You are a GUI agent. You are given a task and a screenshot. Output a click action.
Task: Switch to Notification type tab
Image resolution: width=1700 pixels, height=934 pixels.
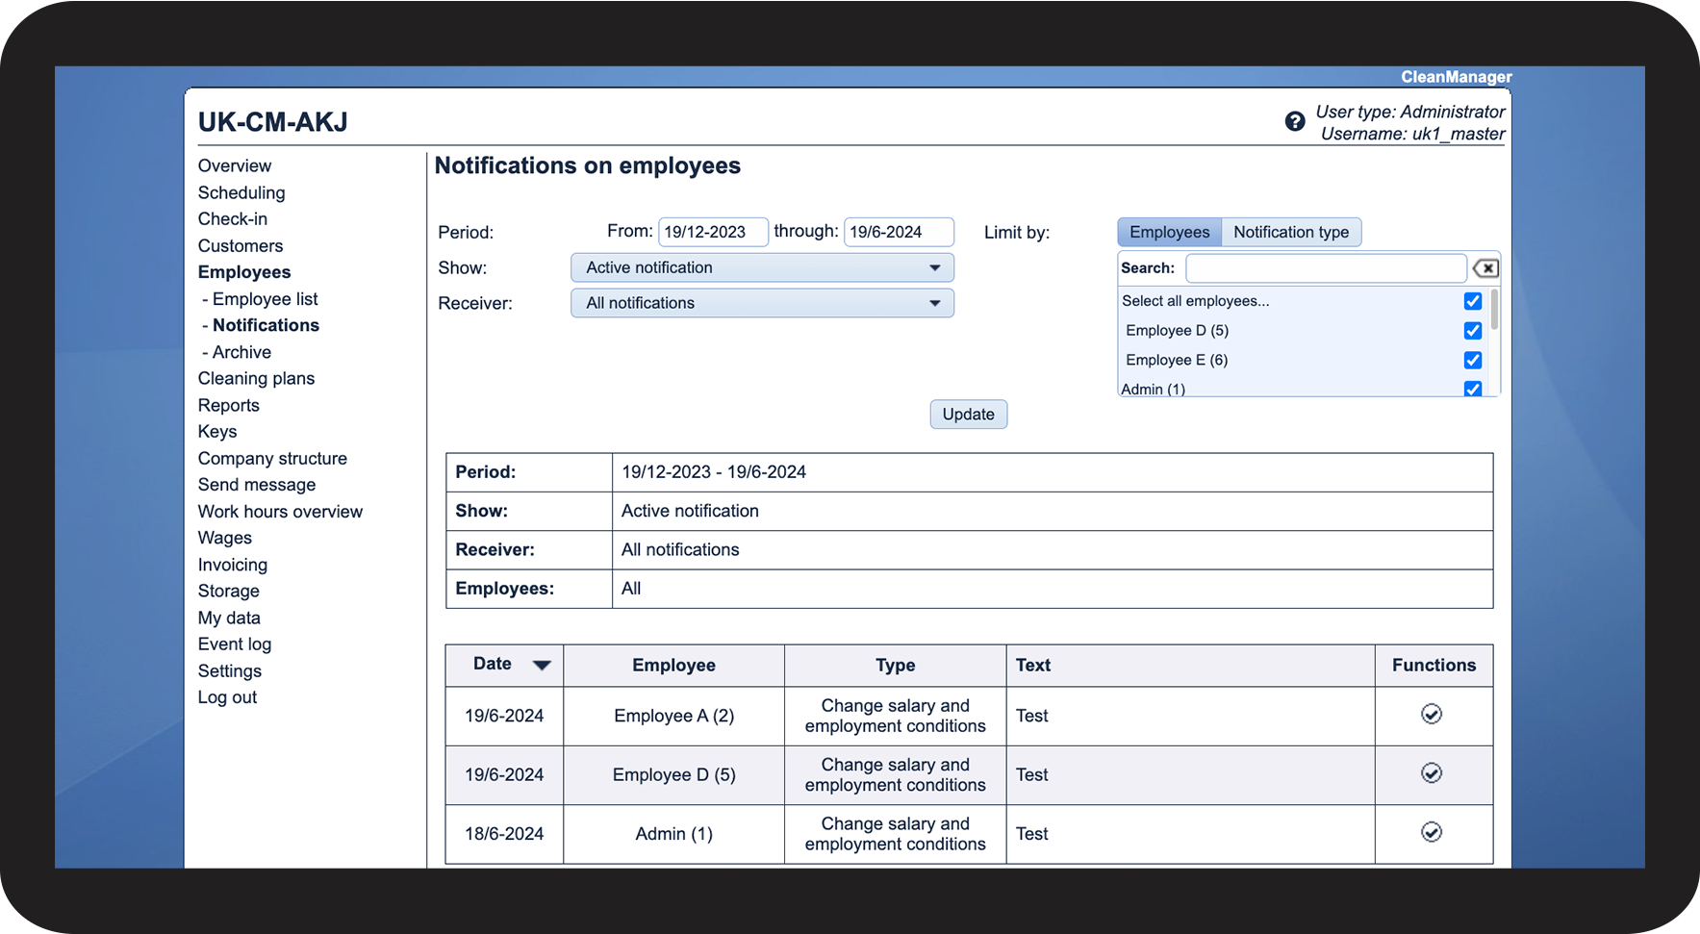(1290, 232)
